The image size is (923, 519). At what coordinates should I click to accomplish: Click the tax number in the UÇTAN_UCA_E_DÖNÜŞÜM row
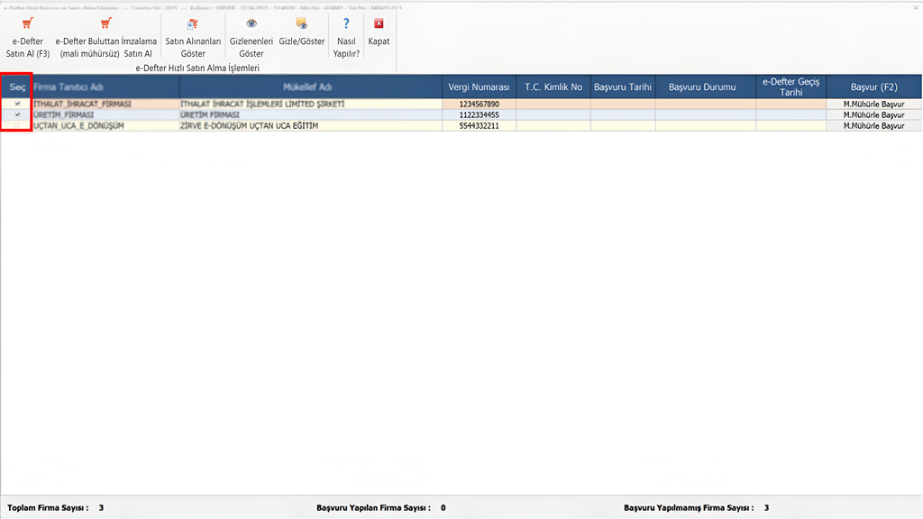point(479,126)
